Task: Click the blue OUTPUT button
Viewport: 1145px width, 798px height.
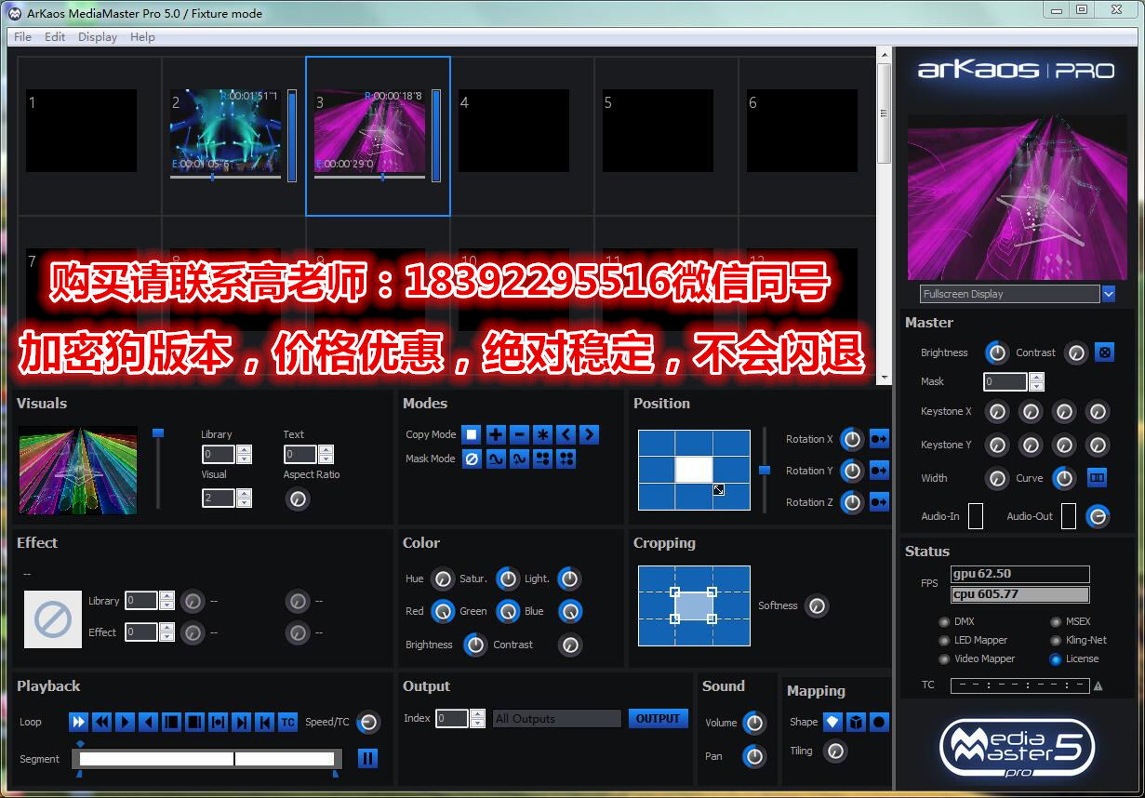Action: pos(658,718)
